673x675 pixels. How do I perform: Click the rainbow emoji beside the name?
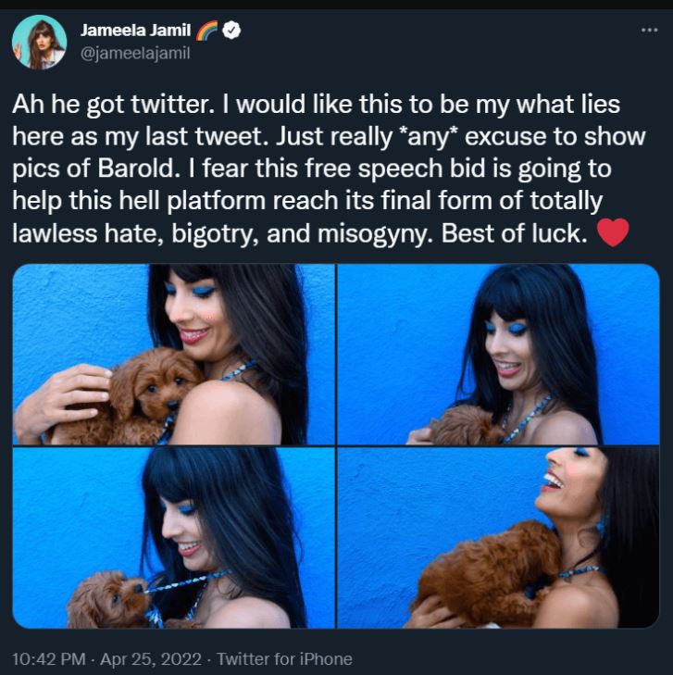(207, 31)
